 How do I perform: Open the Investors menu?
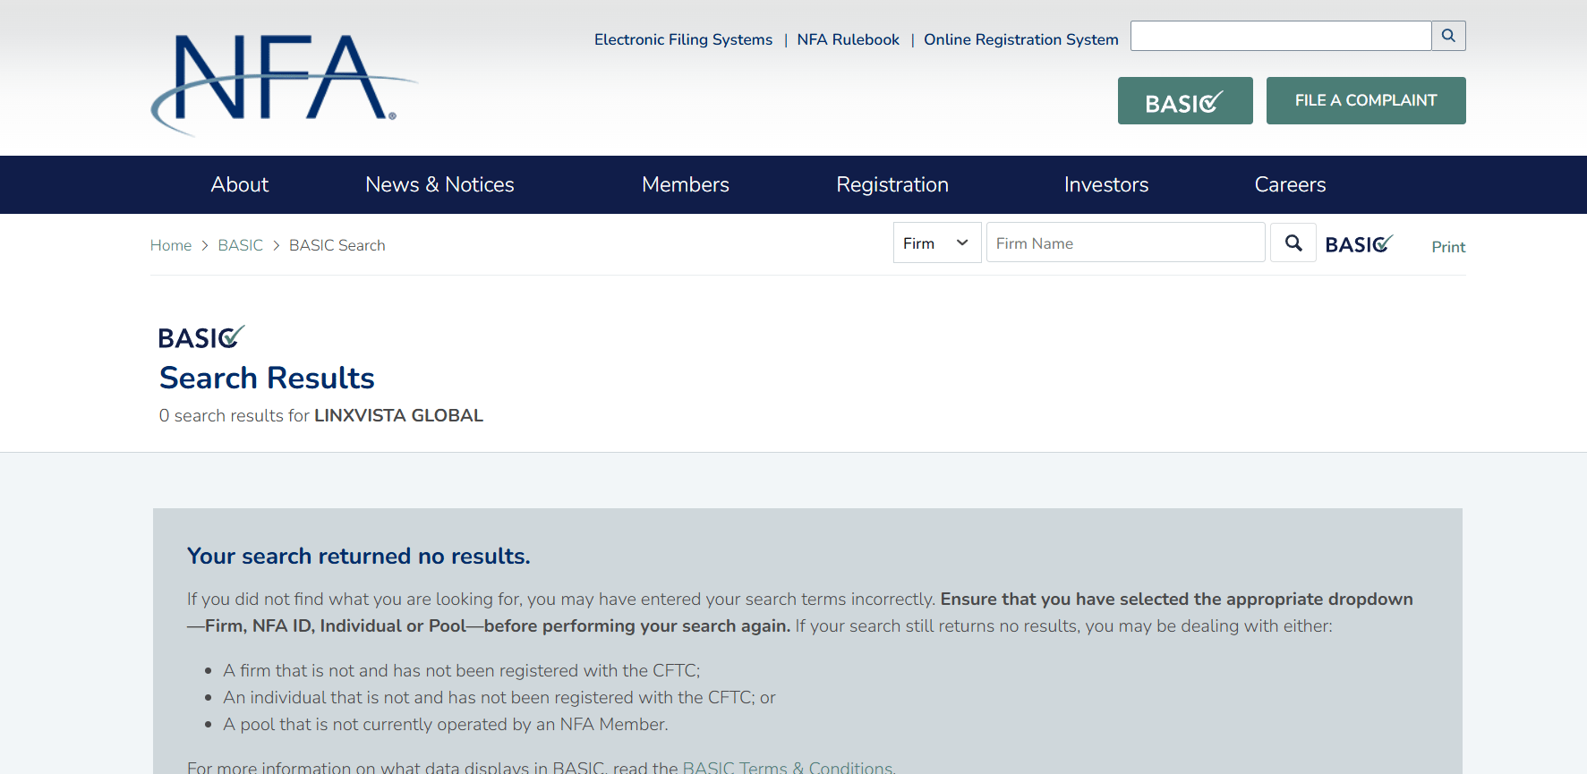[1106, 184]
